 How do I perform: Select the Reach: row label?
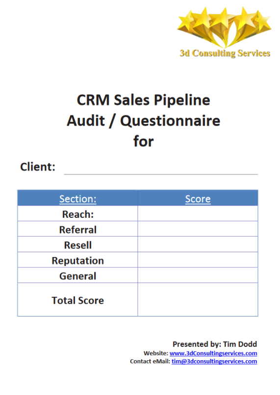pos(78,214)
